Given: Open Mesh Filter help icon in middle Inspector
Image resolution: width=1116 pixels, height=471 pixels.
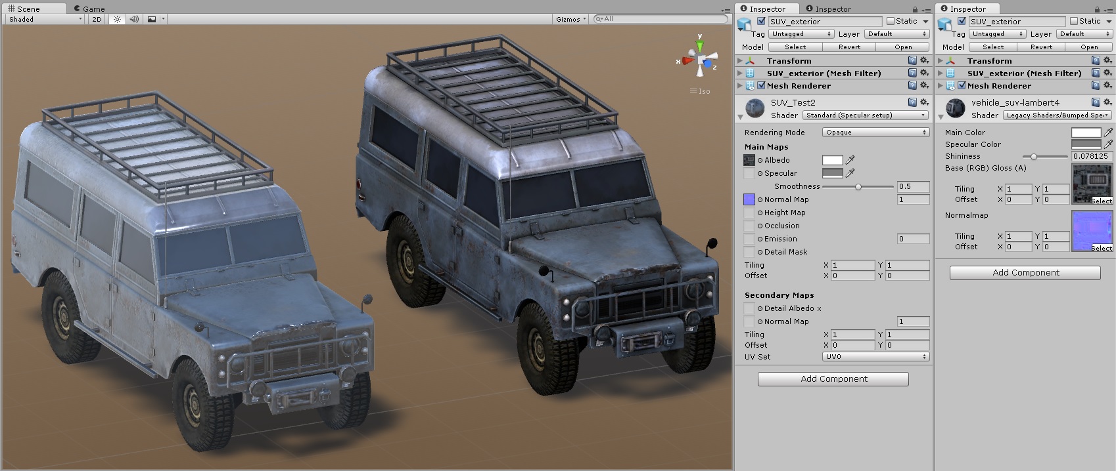Looking at the screenshot, I should (912, 73).
